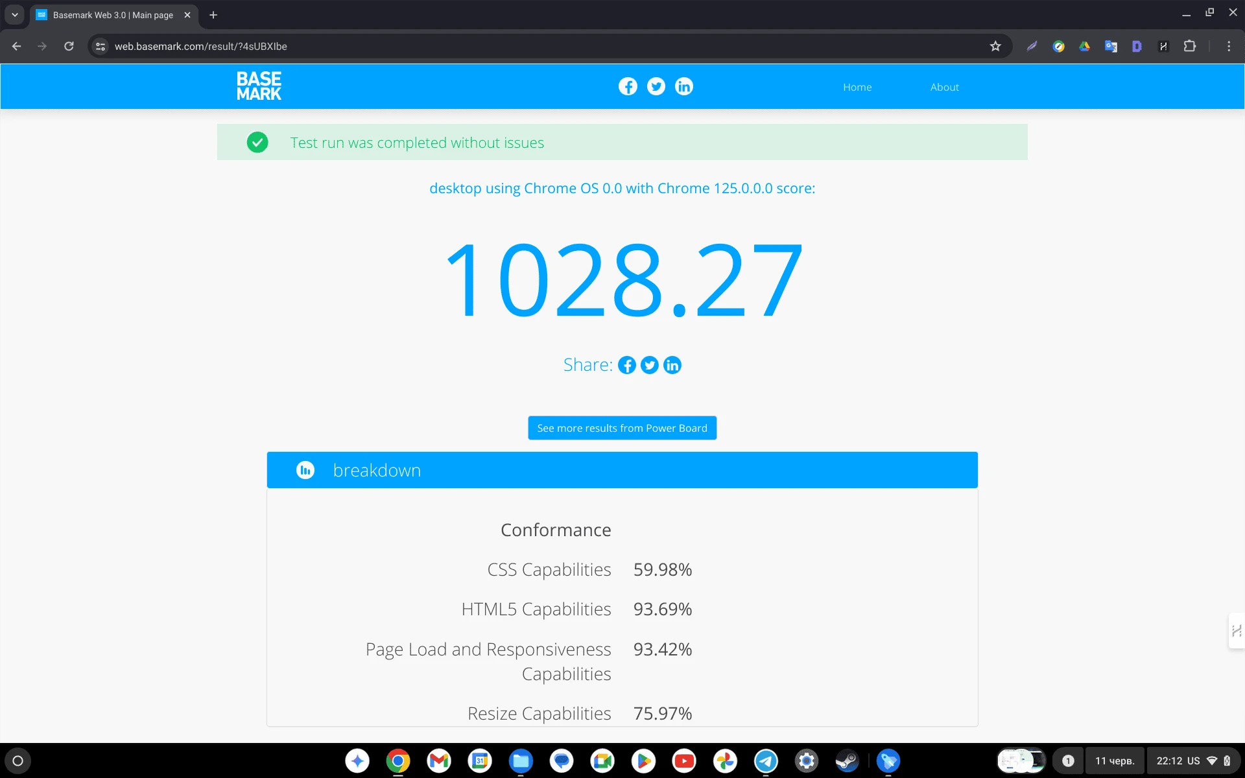Image resolution: width=1245 pixels, height=778 pixels.
Task: Click the breakdown chart icon
Action: click(x=305, y=470)
